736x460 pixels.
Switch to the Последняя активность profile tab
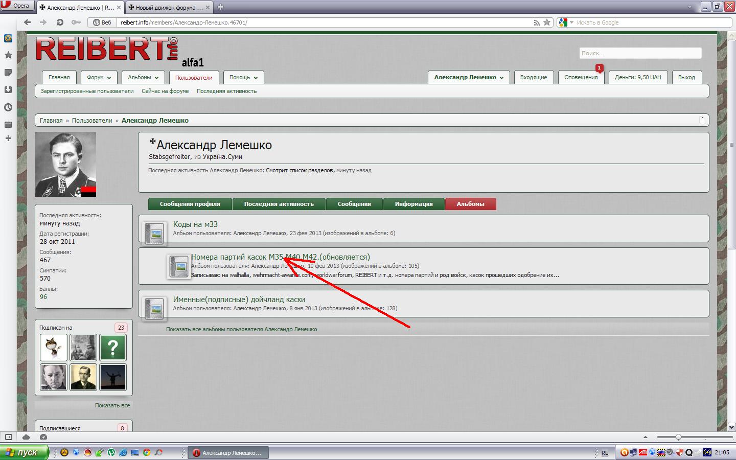pos(279,204)
